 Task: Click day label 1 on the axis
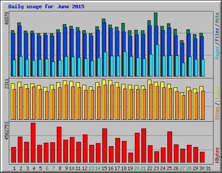tap(14, 168)
